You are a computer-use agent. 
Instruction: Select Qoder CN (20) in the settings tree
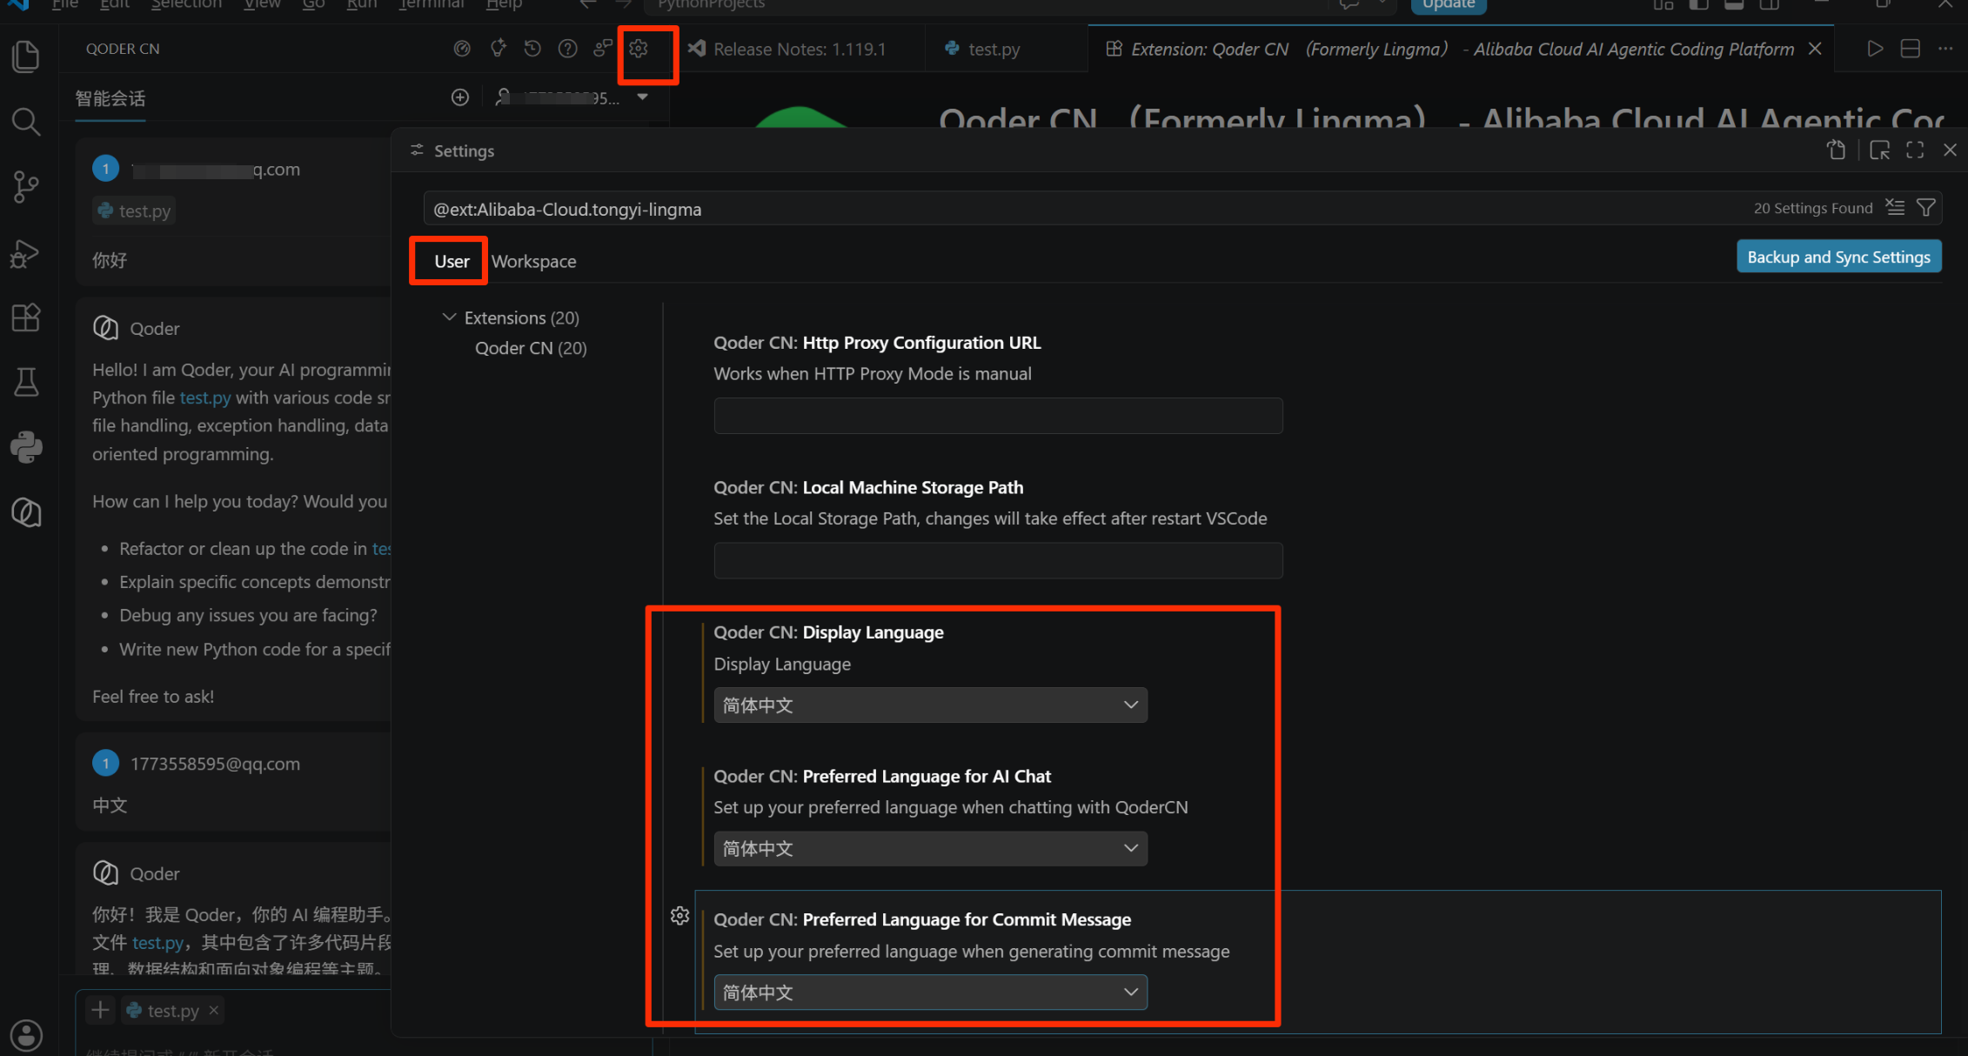tap(531, 348)
